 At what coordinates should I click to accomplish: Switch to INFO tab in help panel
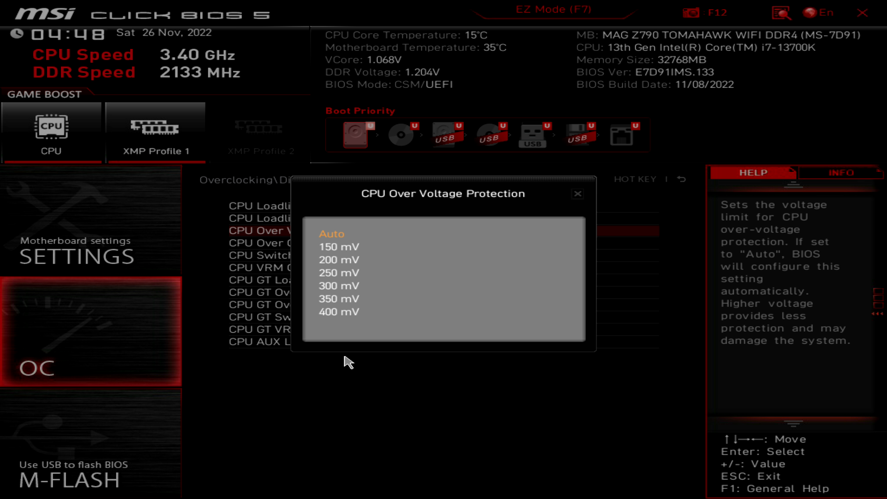click(x=841, y=172)
